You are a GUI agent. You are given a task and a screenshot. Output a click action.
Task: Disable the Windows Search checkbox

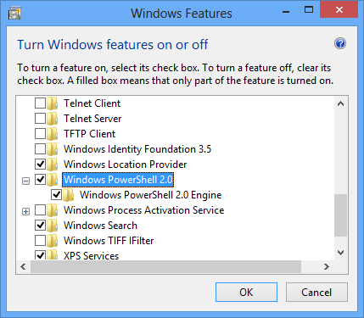(x=40, y=226)
